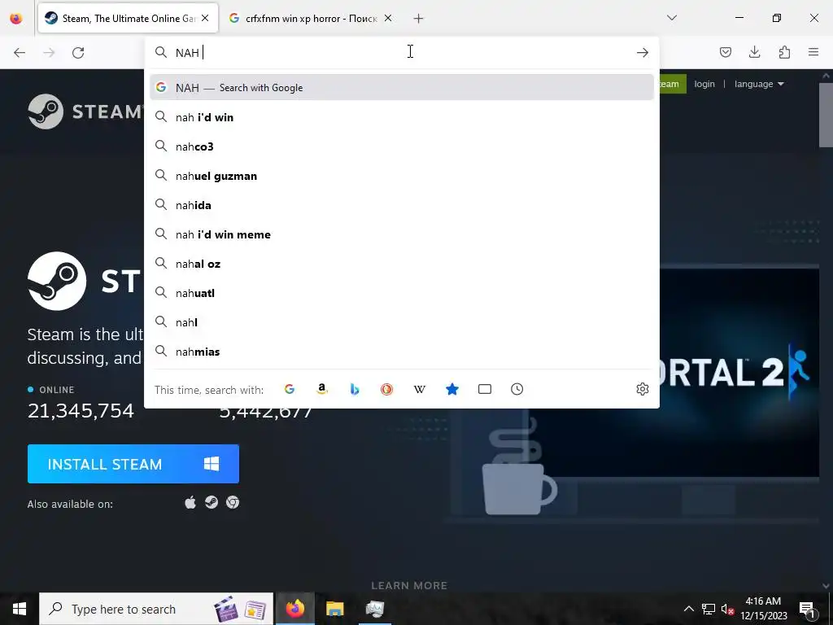The width and height of the screenshot is (833, 625).
Task: Choose the 'nah i'd win' suggestion
Action: pyautogui.click(x=402, y=117)
